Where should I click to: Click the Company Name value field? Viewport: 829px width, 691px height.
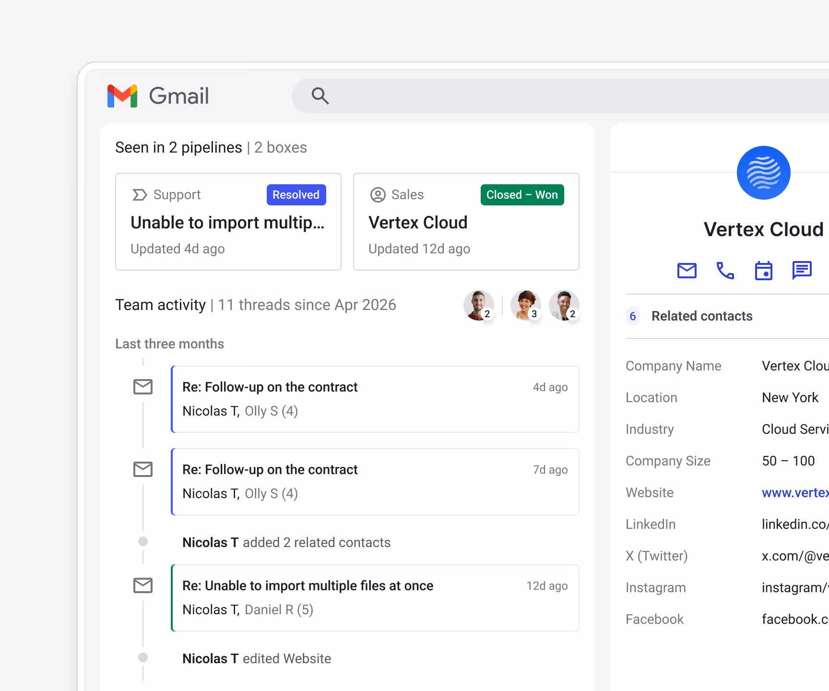[795, 366]
